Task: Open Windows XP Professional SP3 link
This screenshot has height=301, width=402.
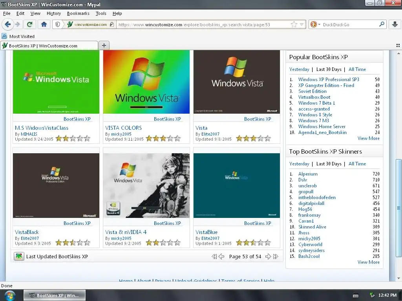Action: (x=329, y=79)
